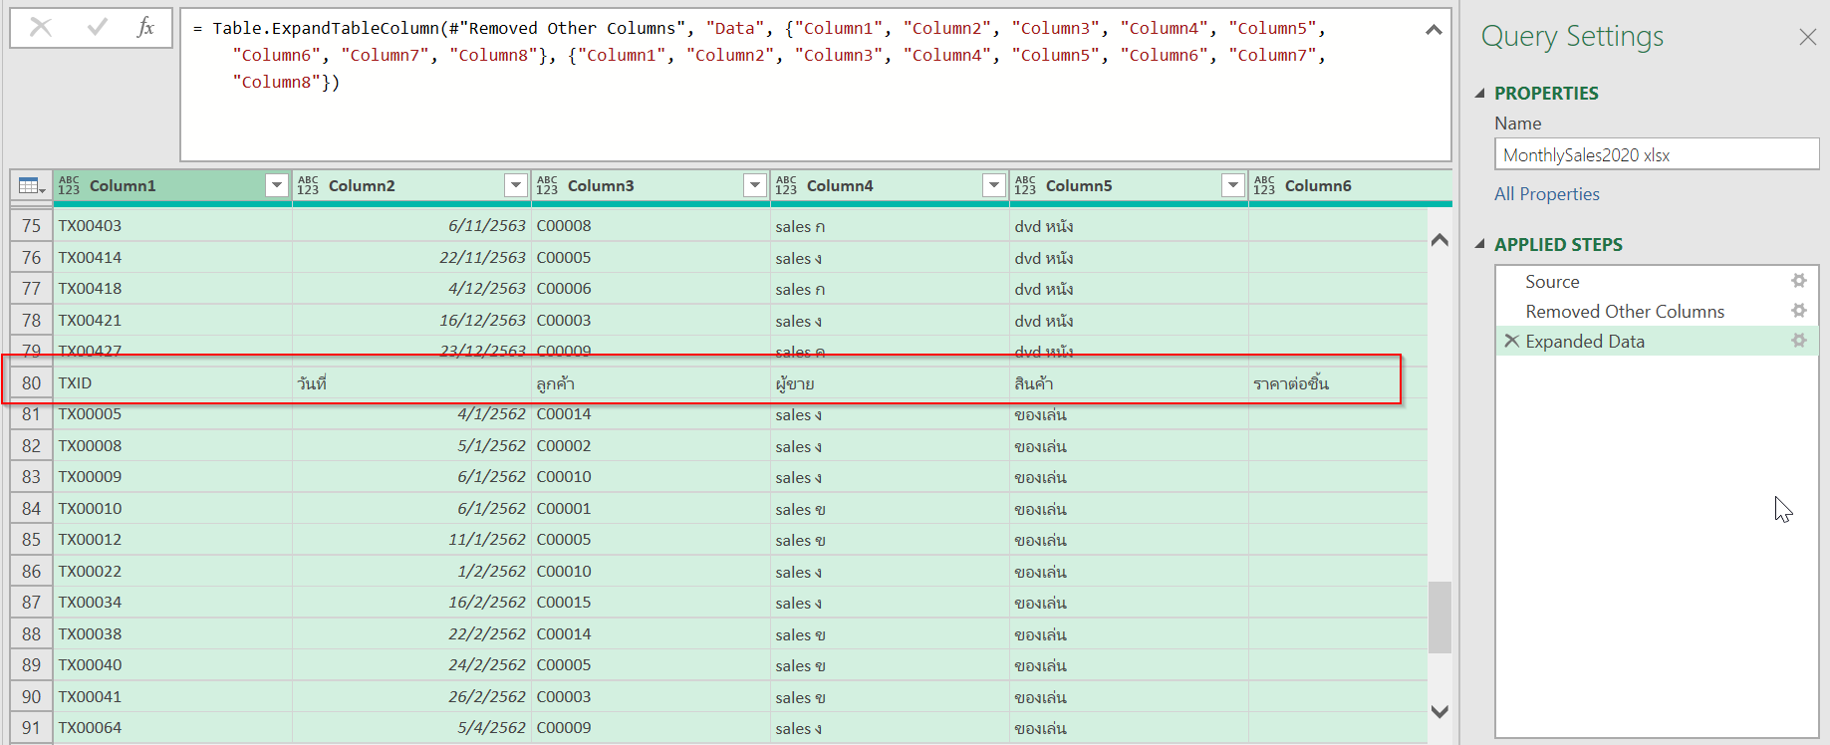The width and height of the screenshot is (1830, 745).
Task: Delete the Expanded Data step
Action: coord(1511,342)
